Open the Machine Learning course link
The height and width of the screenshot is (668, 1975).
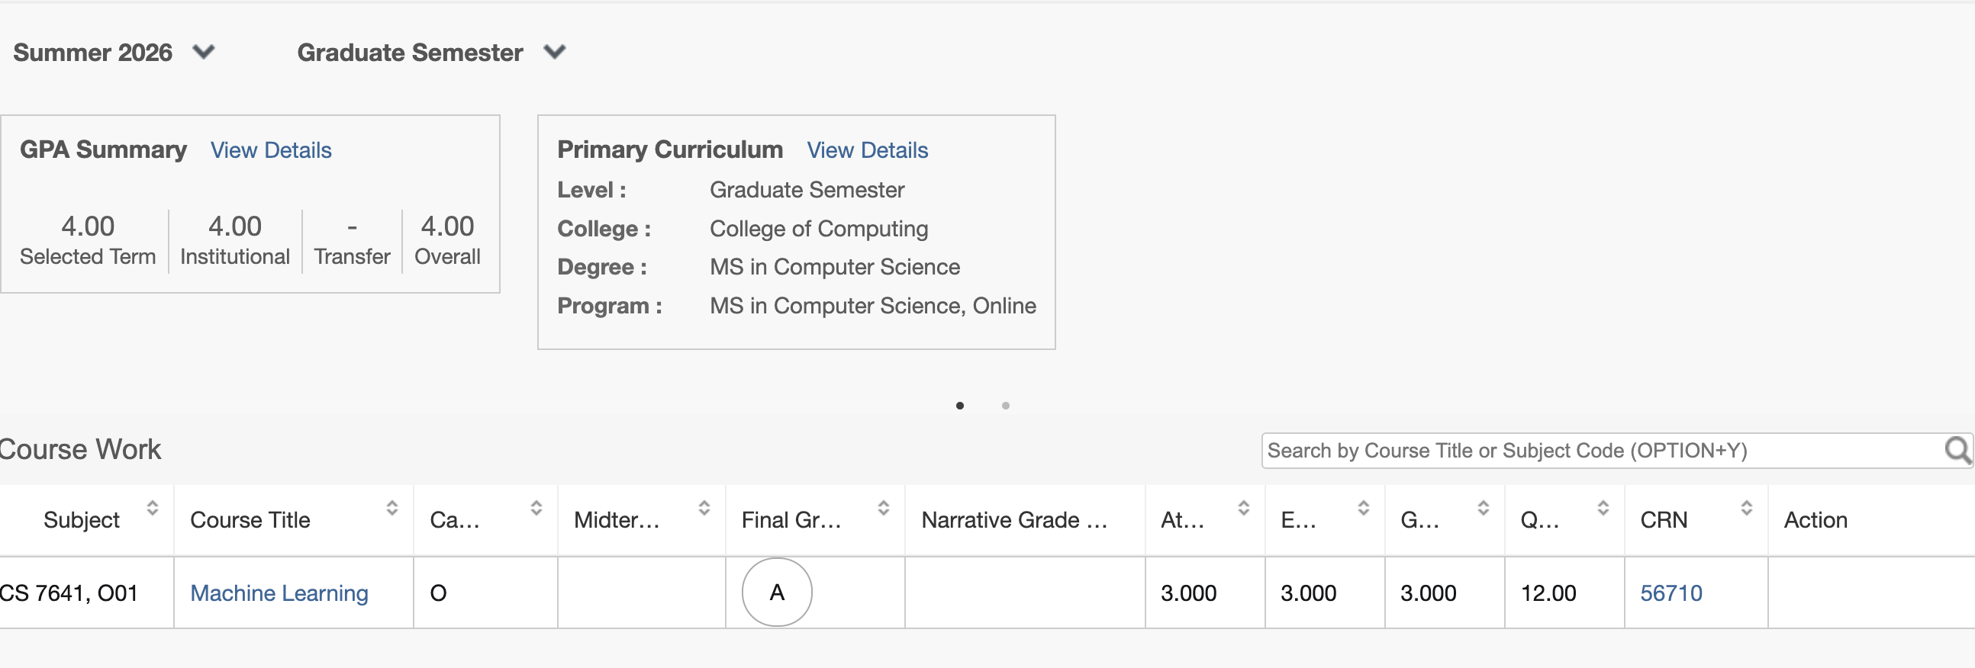(279, 593)
